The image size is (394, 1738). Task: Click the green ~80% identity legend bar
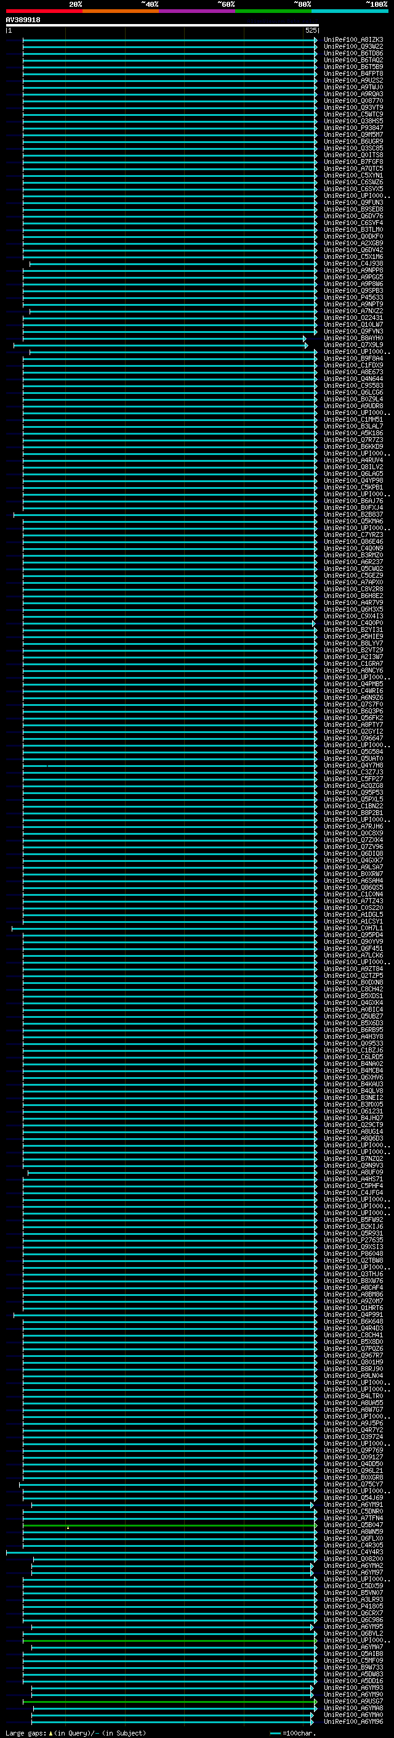273,11
